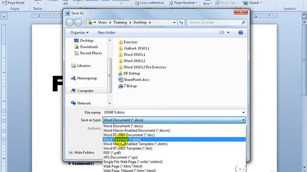Choose Word 97-2003 Document (*.doc)
Screen dimensions: 307x172
(174, 135)
